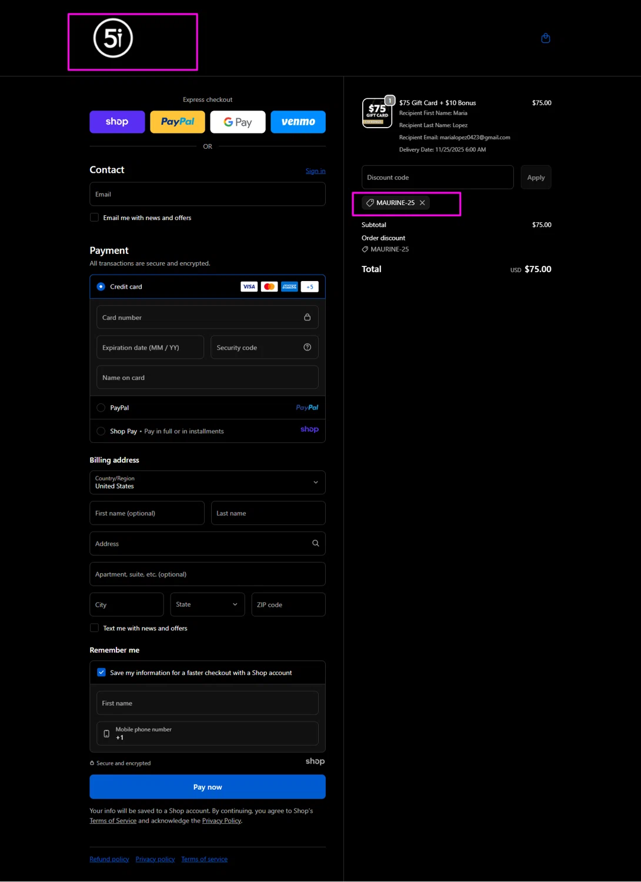This screenshot has height=882, width=641.
Task: Check out with Venmo express button
Action: click(298, 122)
